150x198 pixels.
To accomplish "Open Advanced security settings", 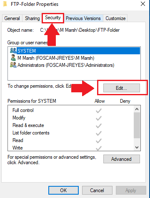I will click(x=122, y=159).
